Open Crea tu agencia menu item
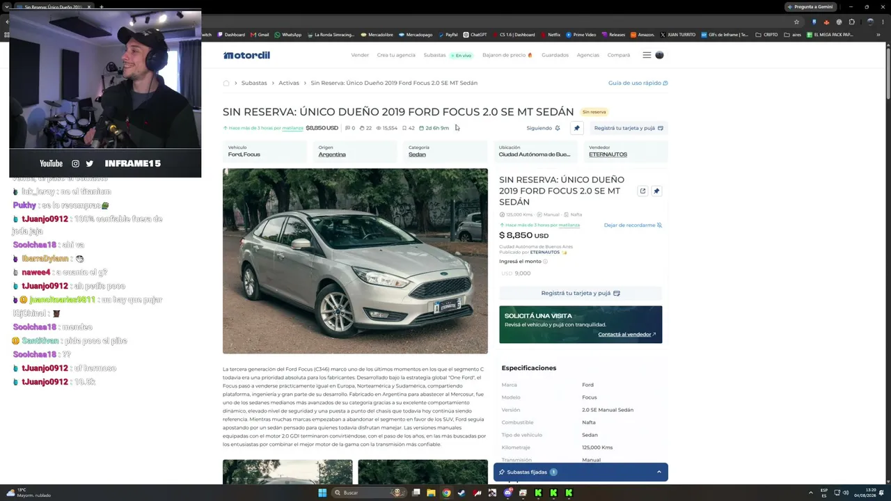Image resolution: width=891 pixels, height=501 pixels. [x=396, y=55]
